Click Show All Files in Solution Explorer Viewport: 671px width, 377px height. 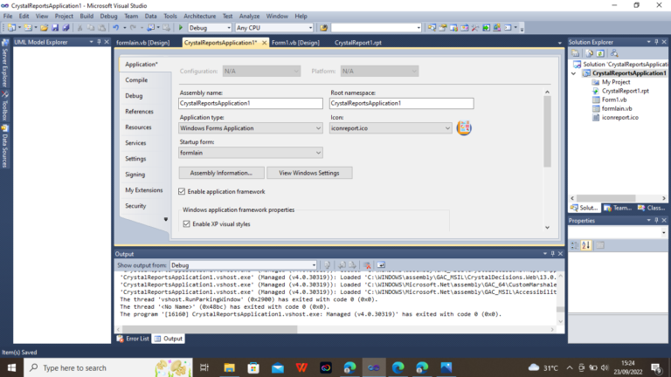pos(589,53)
